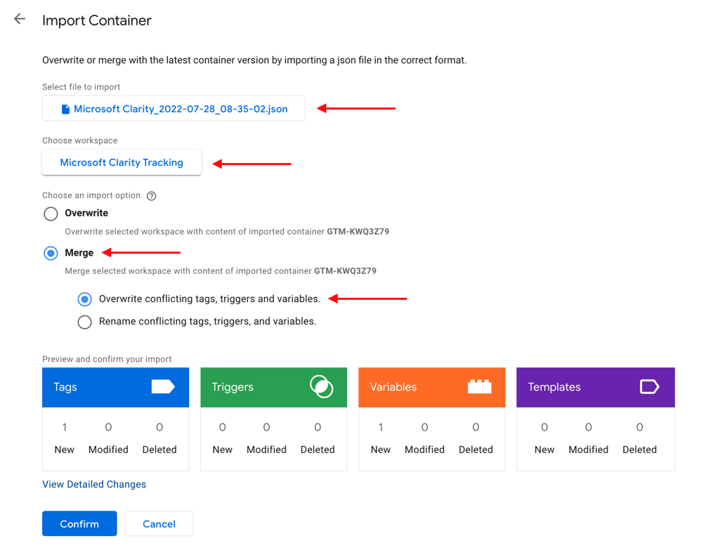Click the Variables card header

click(x=432, y=387)
